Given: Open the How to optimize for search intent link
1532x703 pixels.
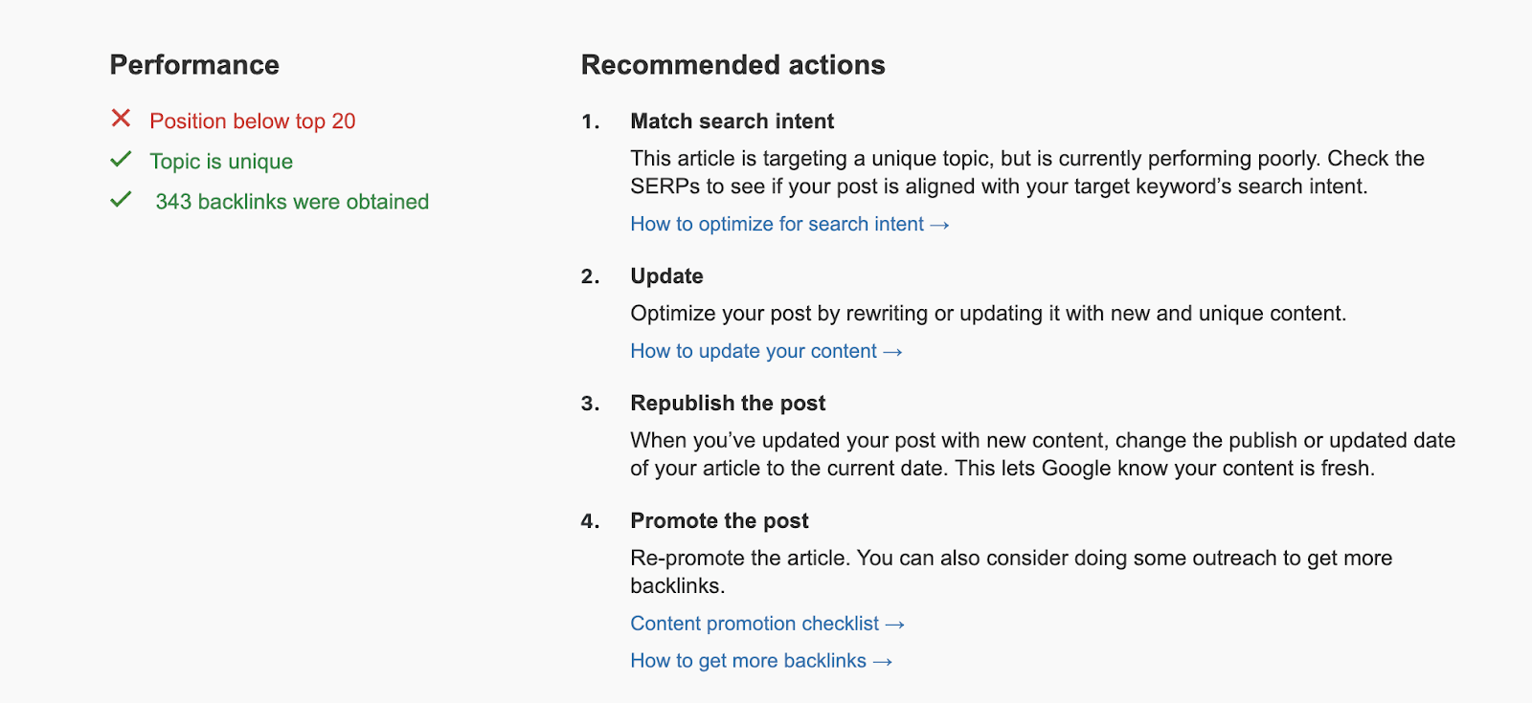Looking at the screenshot, I should click(x=777, y=224).
